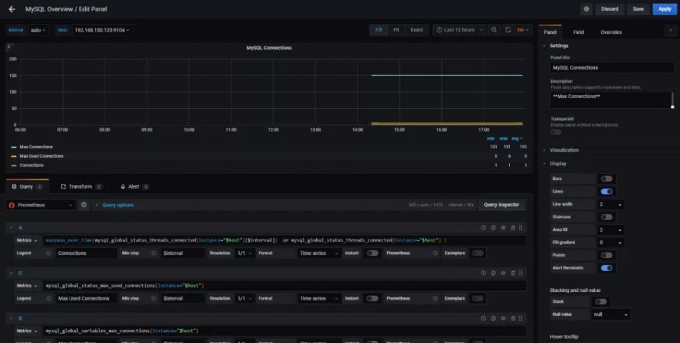Disable the Lines display switch
This screenshot has width=680, height=343.
606,192
